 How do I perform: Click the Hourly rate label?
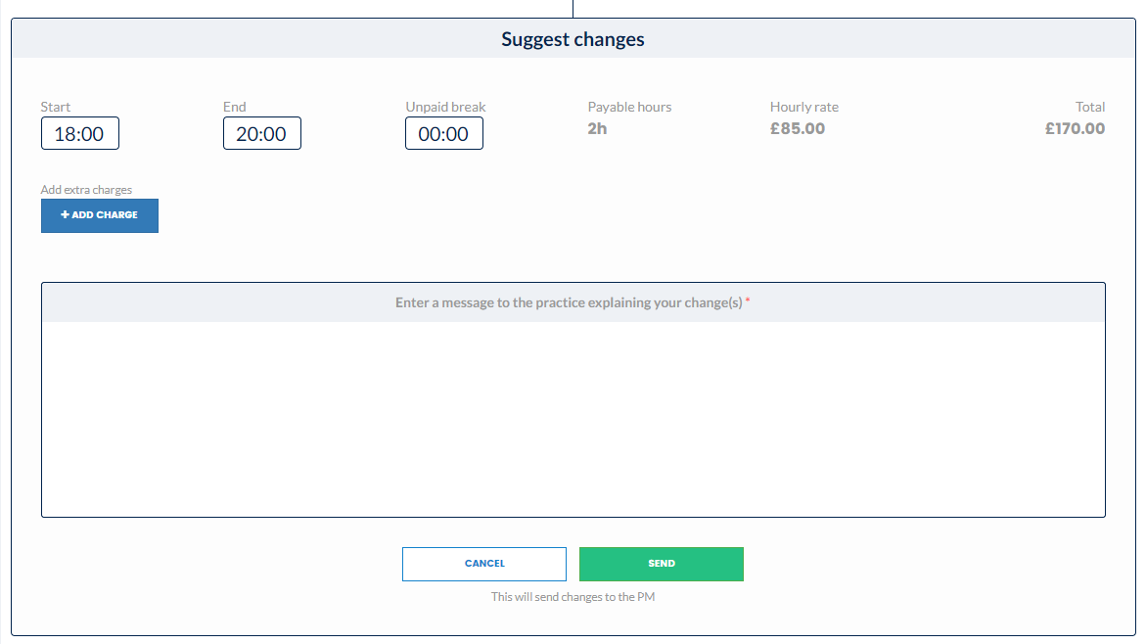(803, 107)
